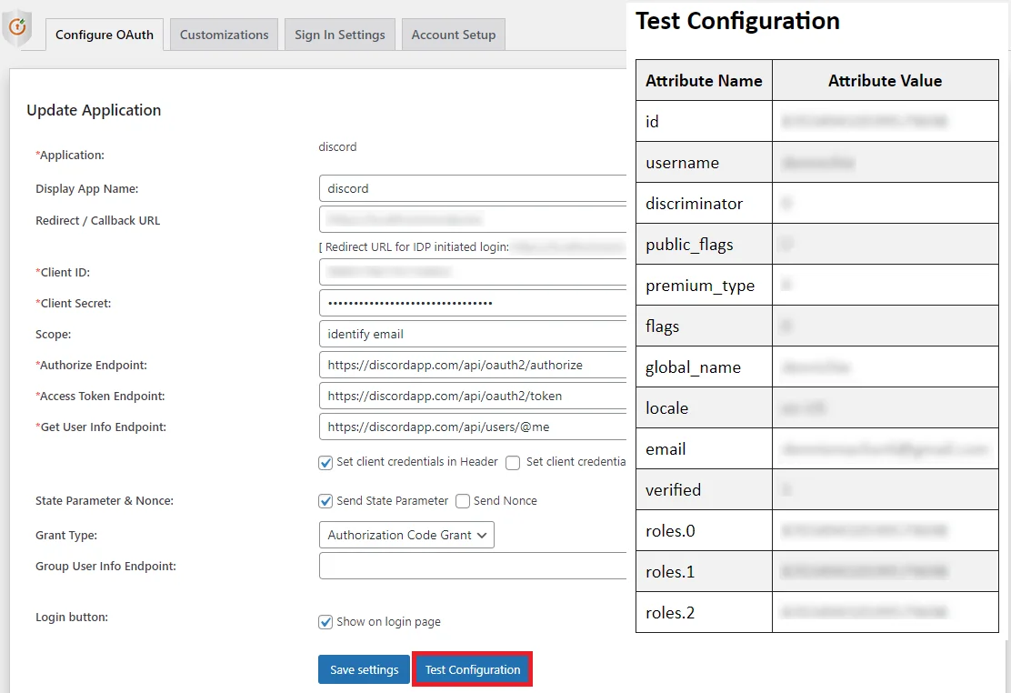Click the flags attribute cell
Image resolution: width=1011 pixels, height=693 pixels.
point(704,326)
